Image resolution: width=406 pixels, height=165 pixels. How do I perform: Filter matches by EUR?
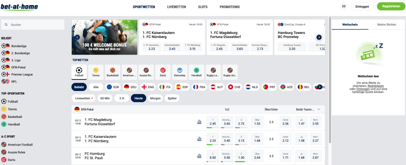pyautogui.click(x=113, y=87)
